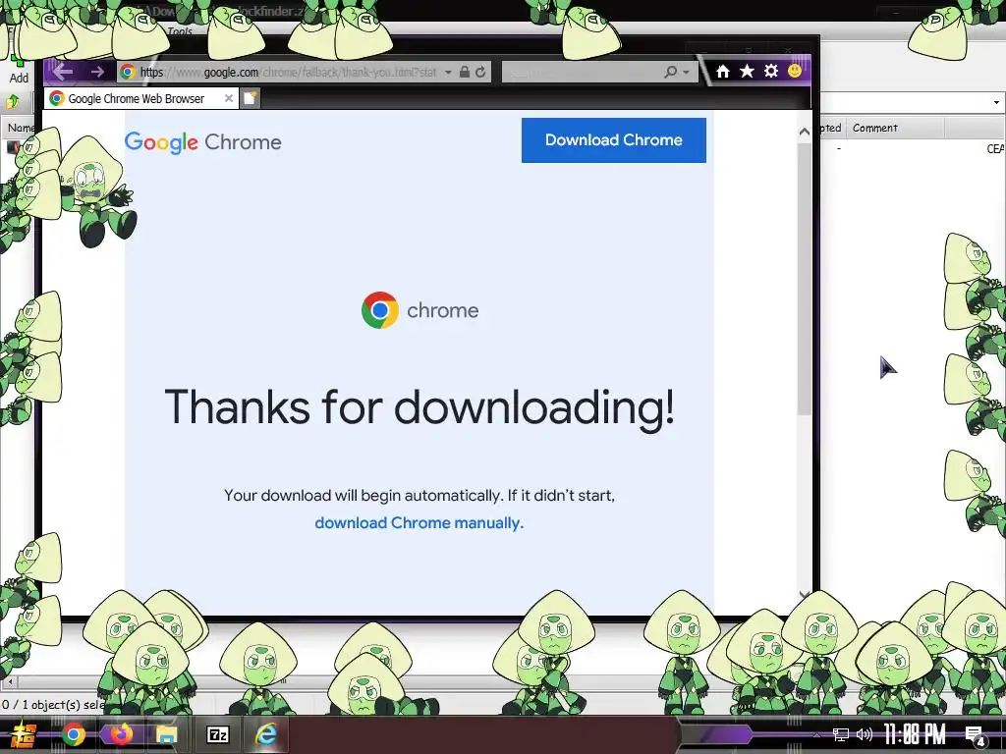Open Google Chrome from the taskbar
This screenshot has width=1006, height=754.
click(x=73, y=734)
